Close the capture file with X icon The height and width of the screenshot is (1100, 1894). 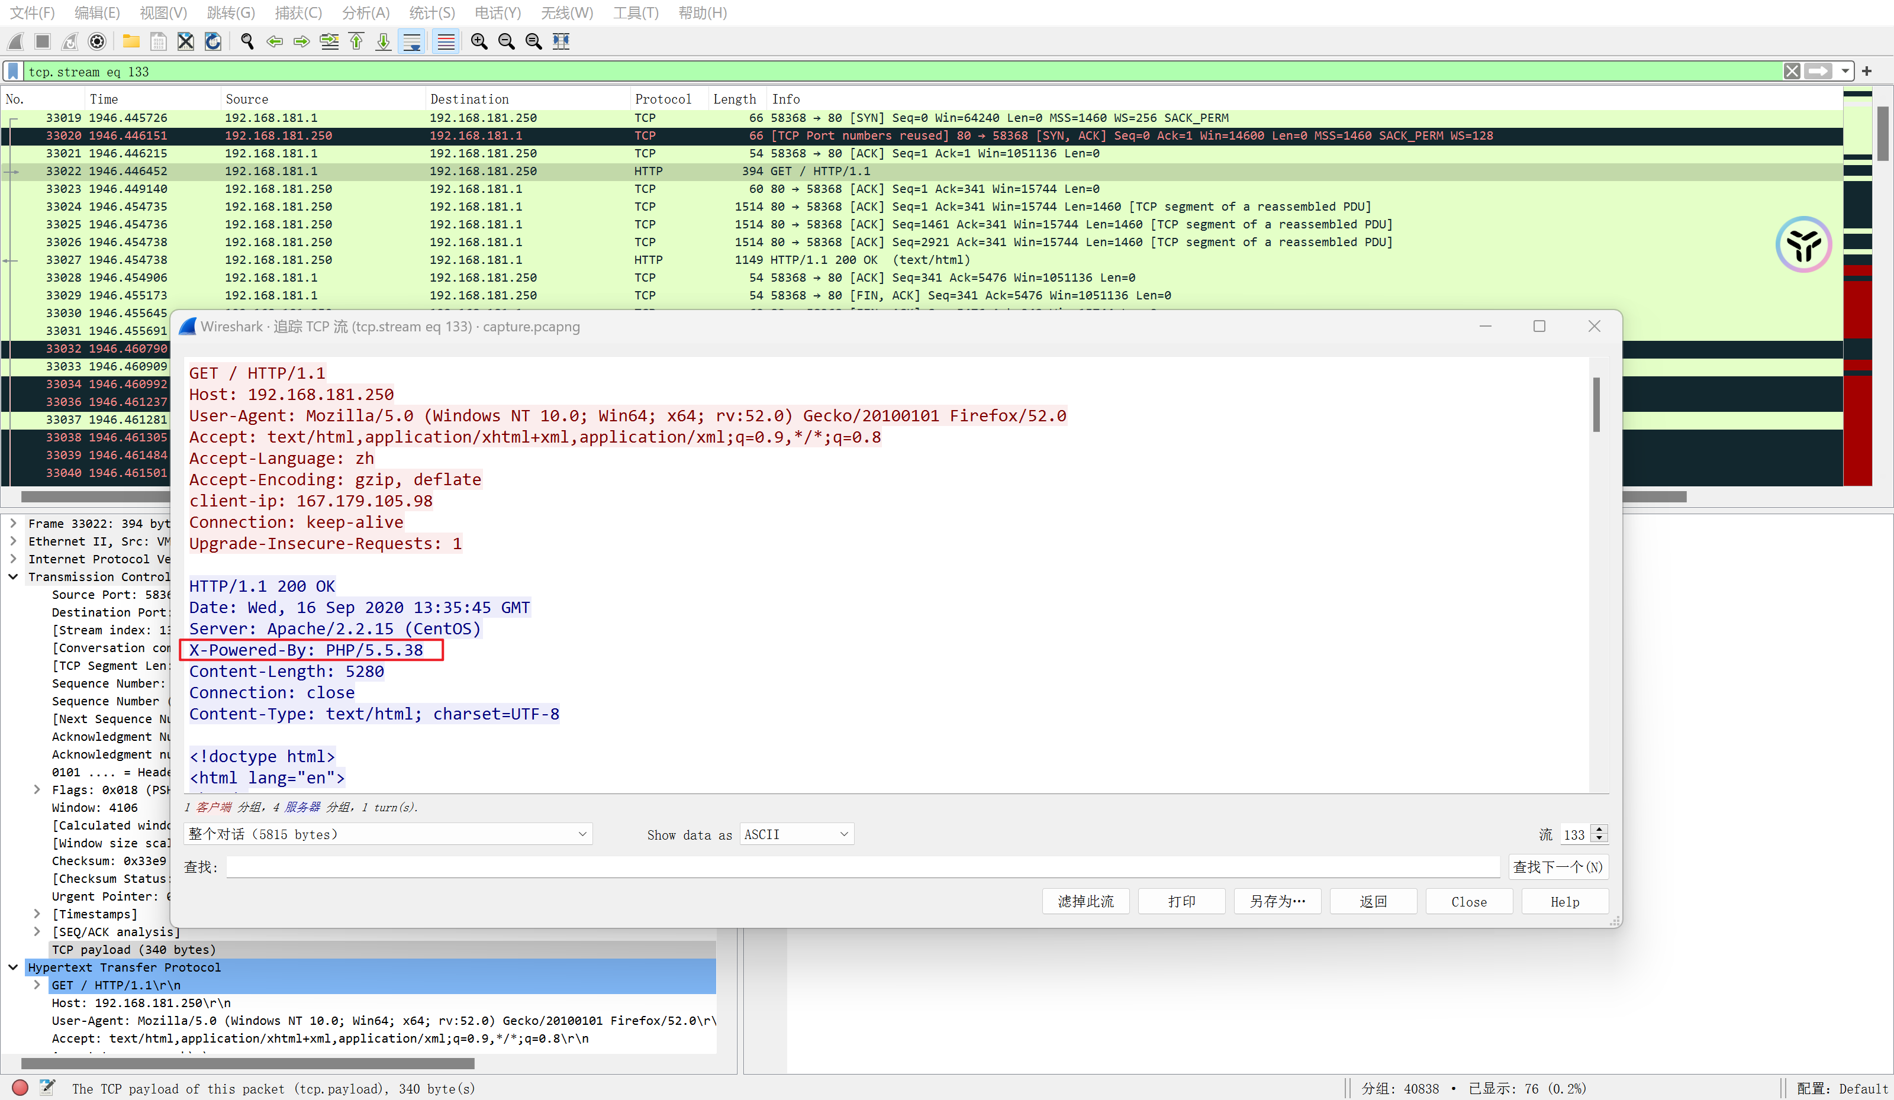[x=185, y=41]
